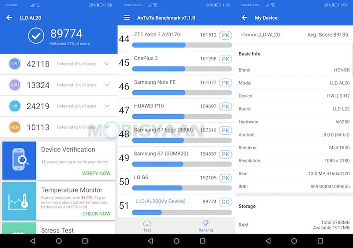Tap PK button for Samsung S7 Edge (8890)
The height and width of the screenshot is (248, 353).
pos(225,131)
